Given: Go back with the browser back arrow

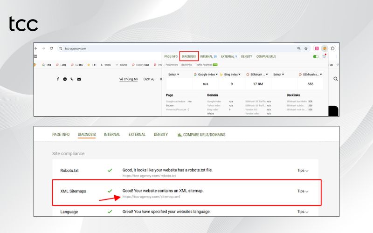Looking at the screenshot, I should pos(36,48).
